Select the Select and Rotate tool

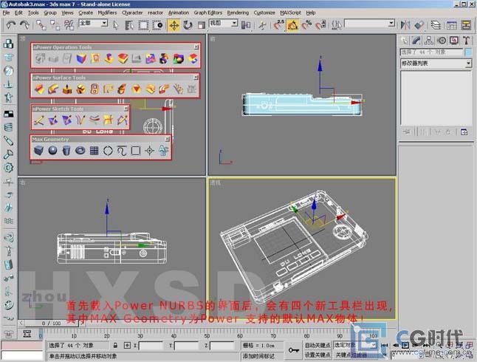188,25
